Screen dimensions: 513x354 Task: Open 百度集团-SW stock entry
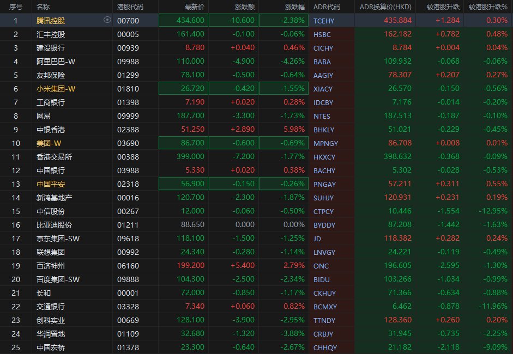(58, 279)
